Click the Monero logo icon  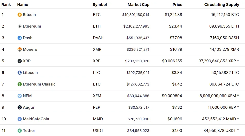[x=20, y=49]
